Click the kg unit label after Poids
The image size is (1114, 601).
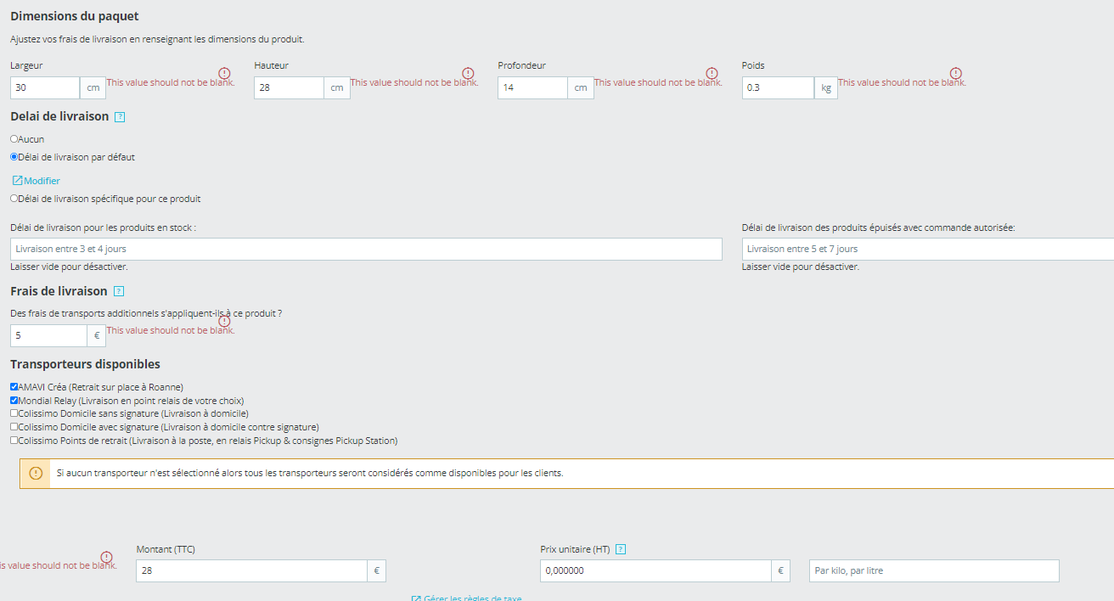point(826,87)
